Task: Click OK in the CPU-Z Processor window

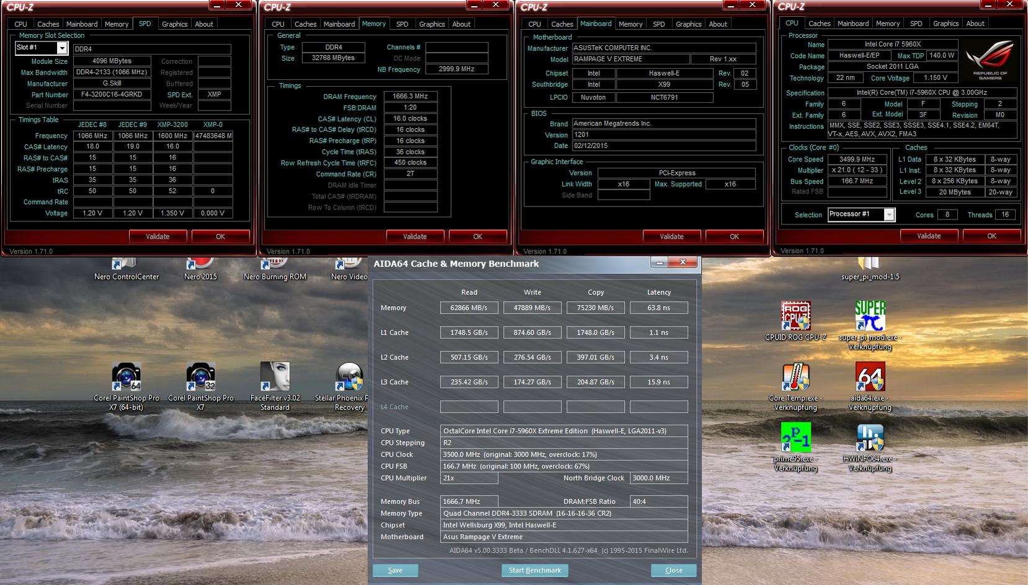Action: coord(991,235)
